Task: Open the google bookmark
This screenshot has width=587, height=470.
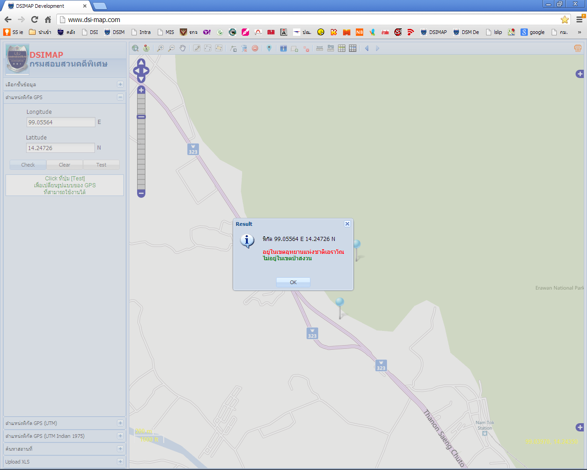Action: [x=532, y=32]
